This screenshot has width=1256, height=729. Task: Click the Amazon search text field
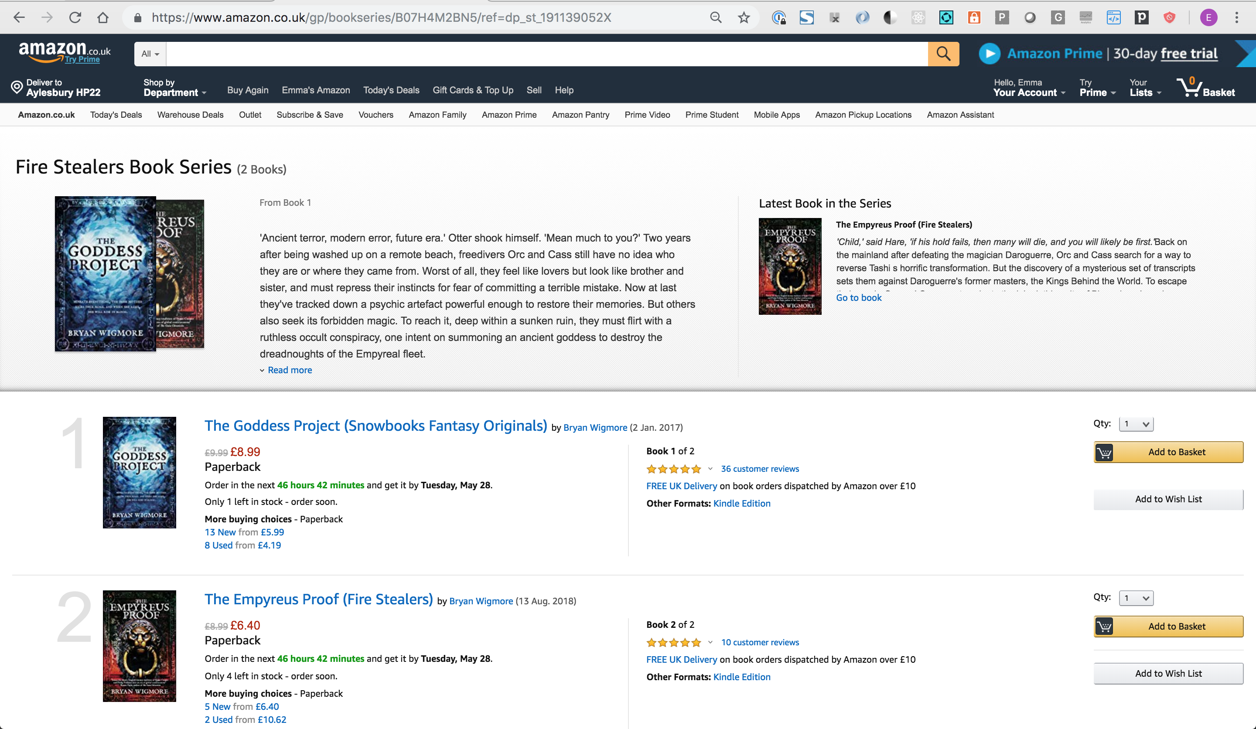tap(547, 53)
